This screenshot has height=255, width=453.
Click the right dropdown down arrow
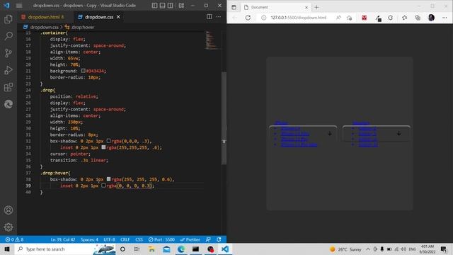pos(398,134)
